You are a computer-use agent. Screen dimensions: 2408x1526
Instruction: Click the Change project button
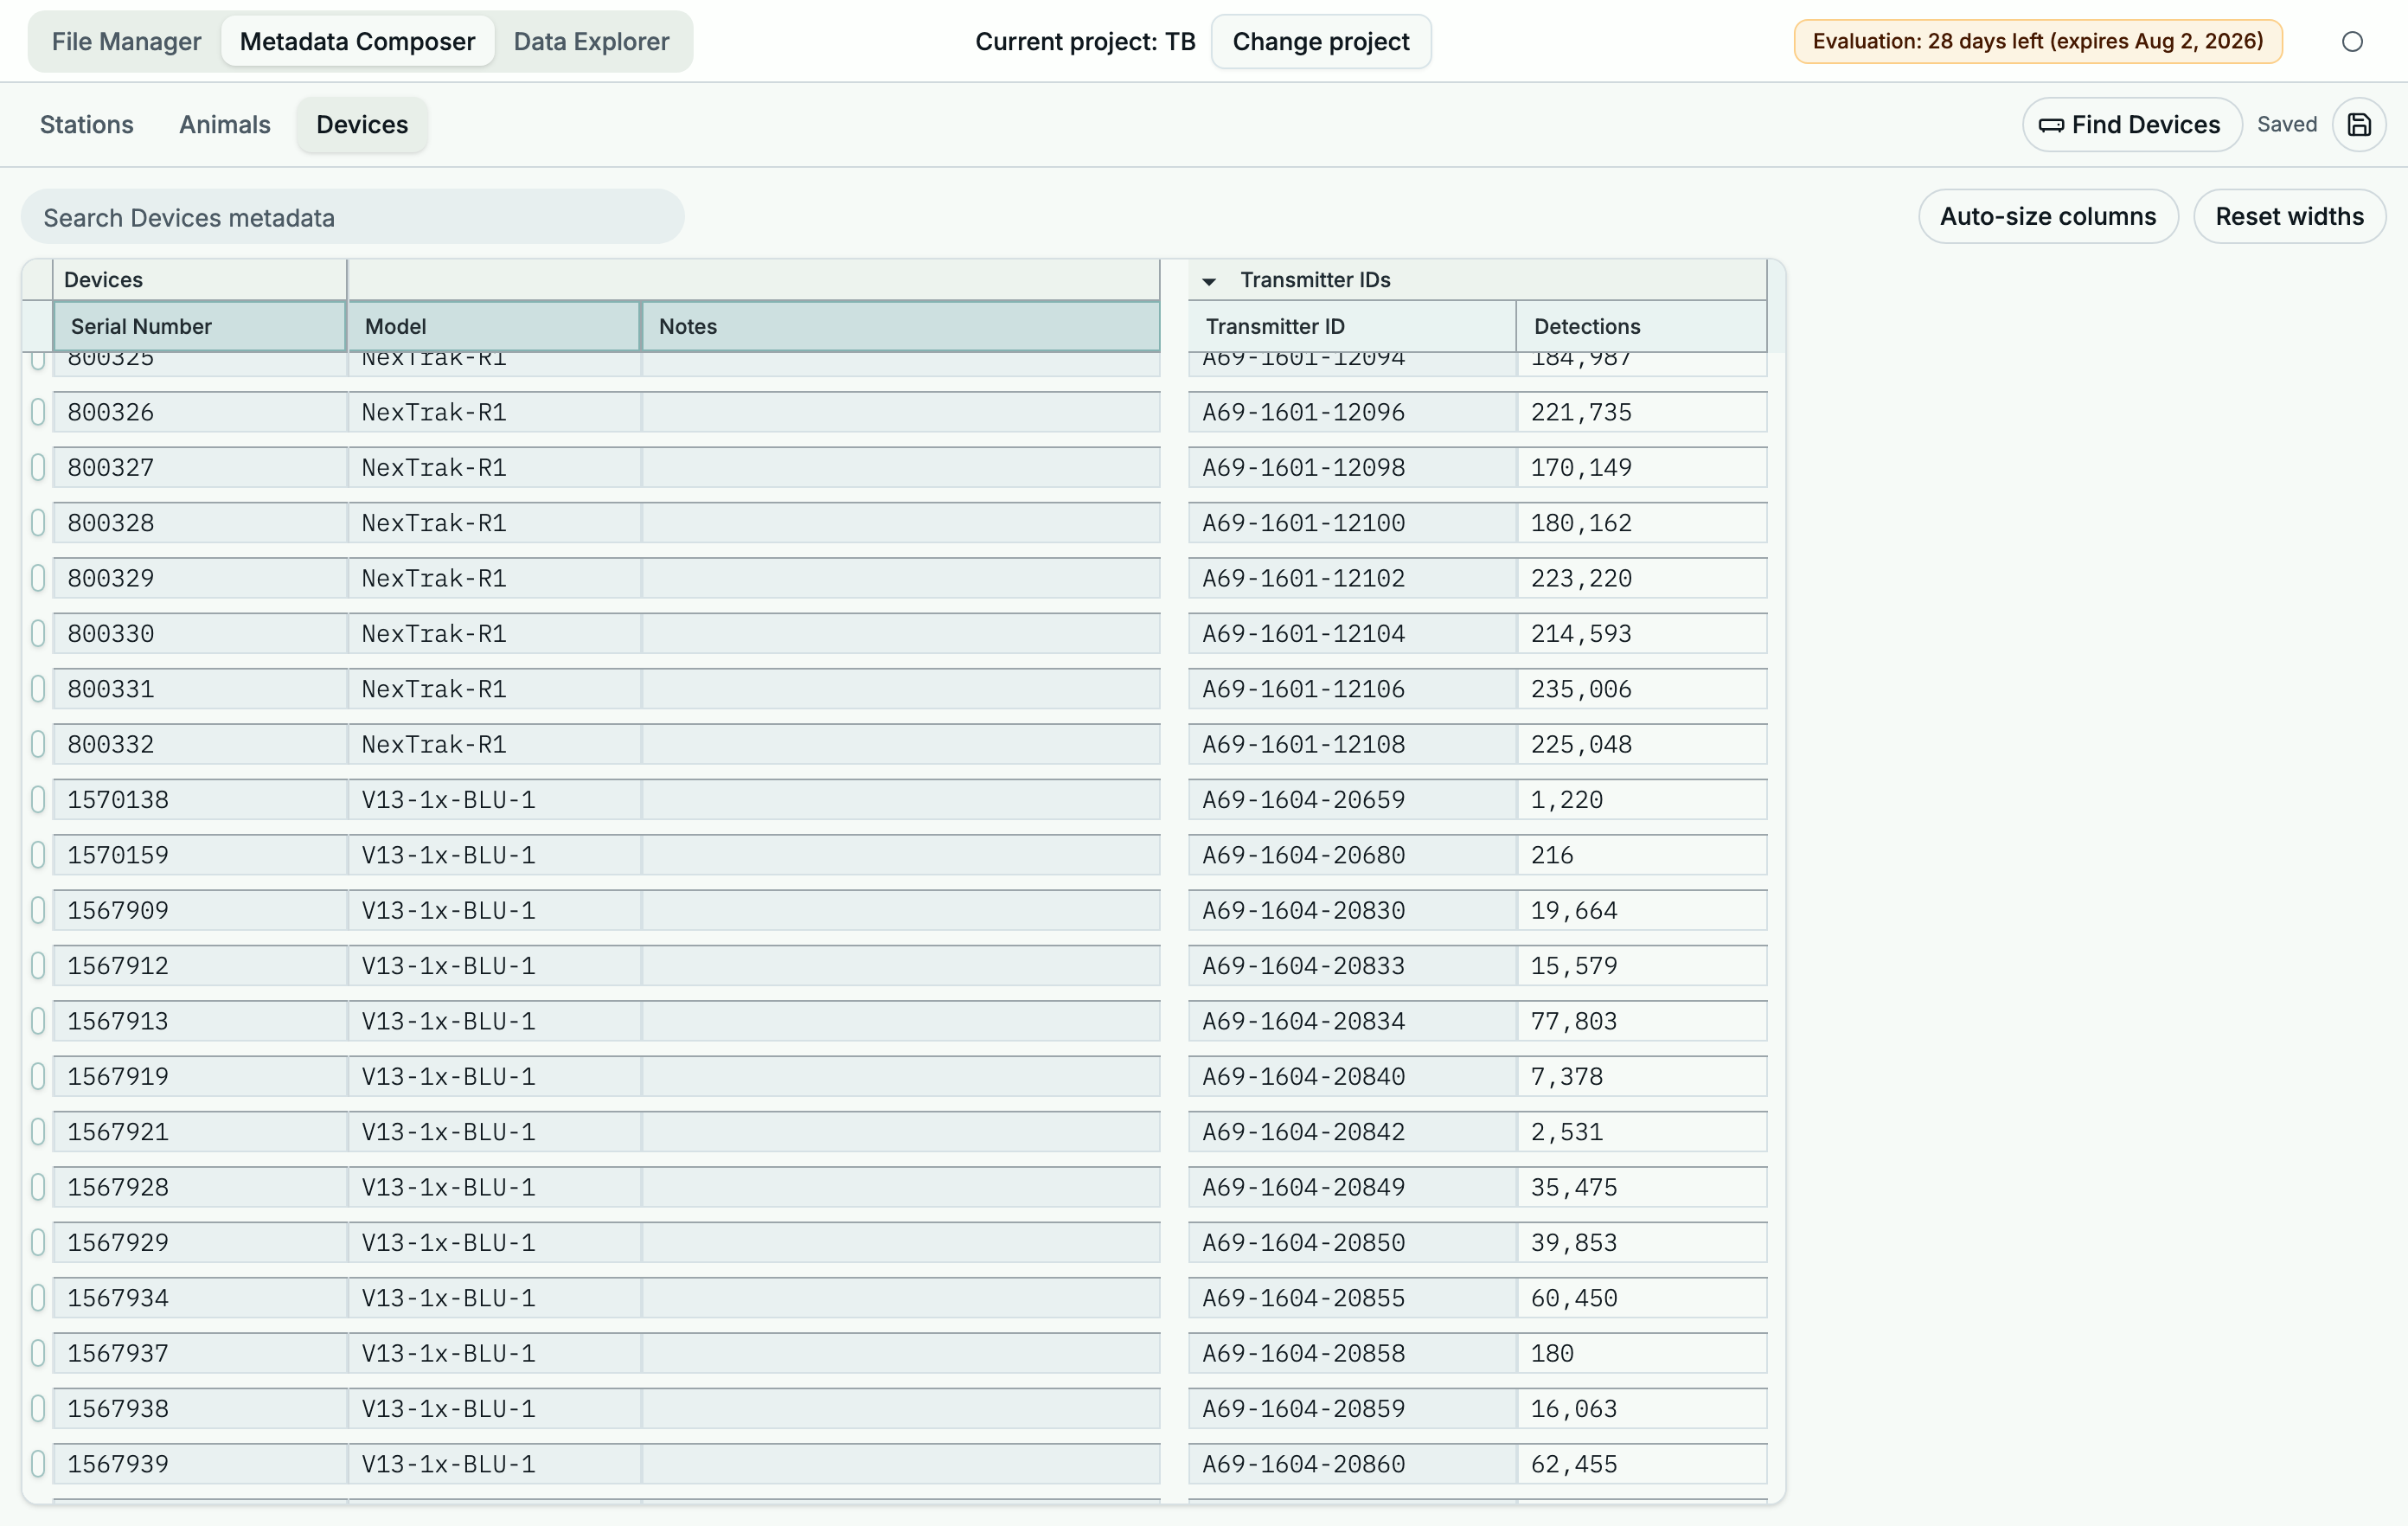pos(1320,41)
